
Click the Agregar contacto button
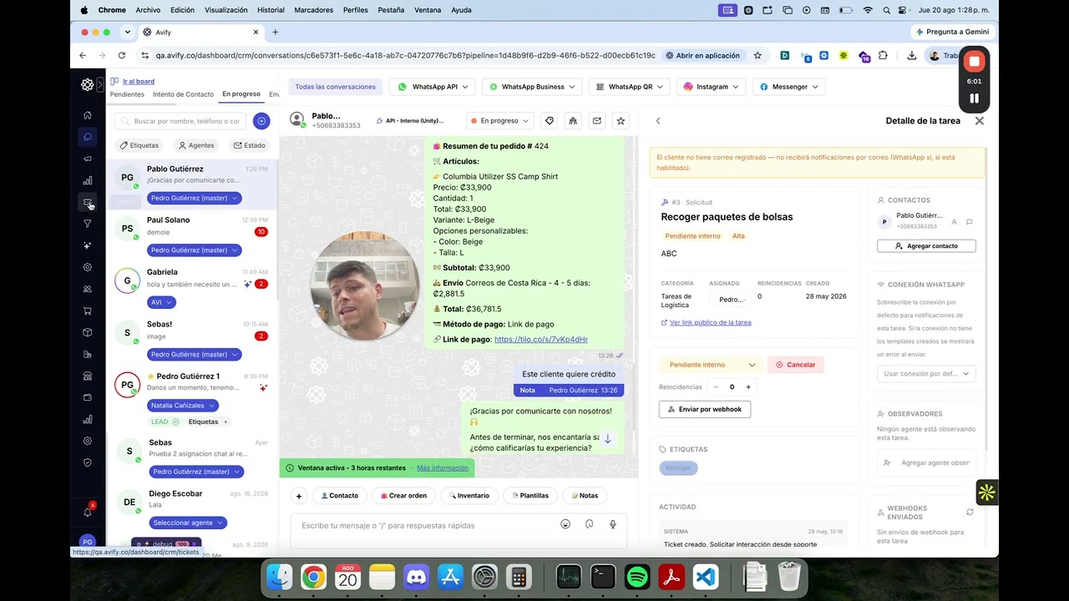(926, 246)
